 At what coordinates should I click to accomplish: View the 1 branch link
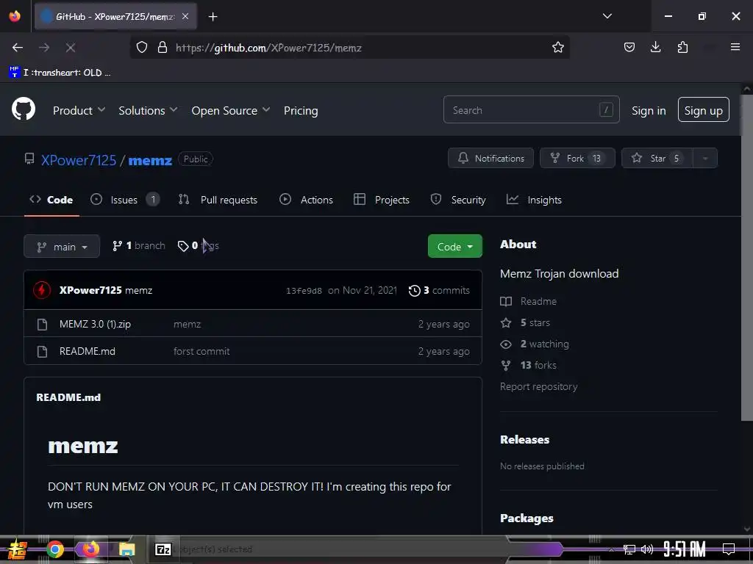(x=138, y=245)
